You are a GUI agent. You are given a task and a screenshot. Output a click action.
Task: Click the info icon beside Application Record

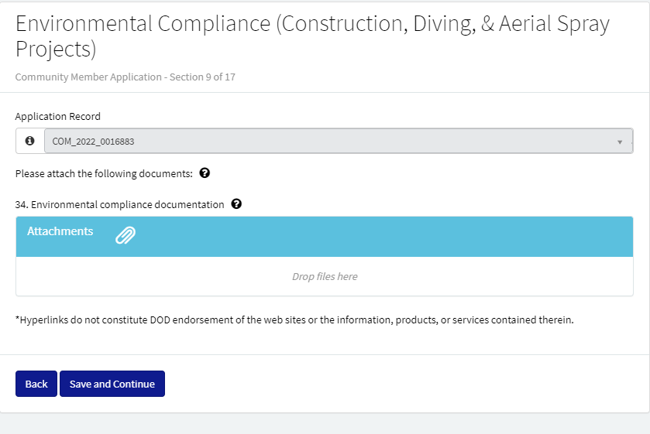pyautogui.click(x=29, y=142)
